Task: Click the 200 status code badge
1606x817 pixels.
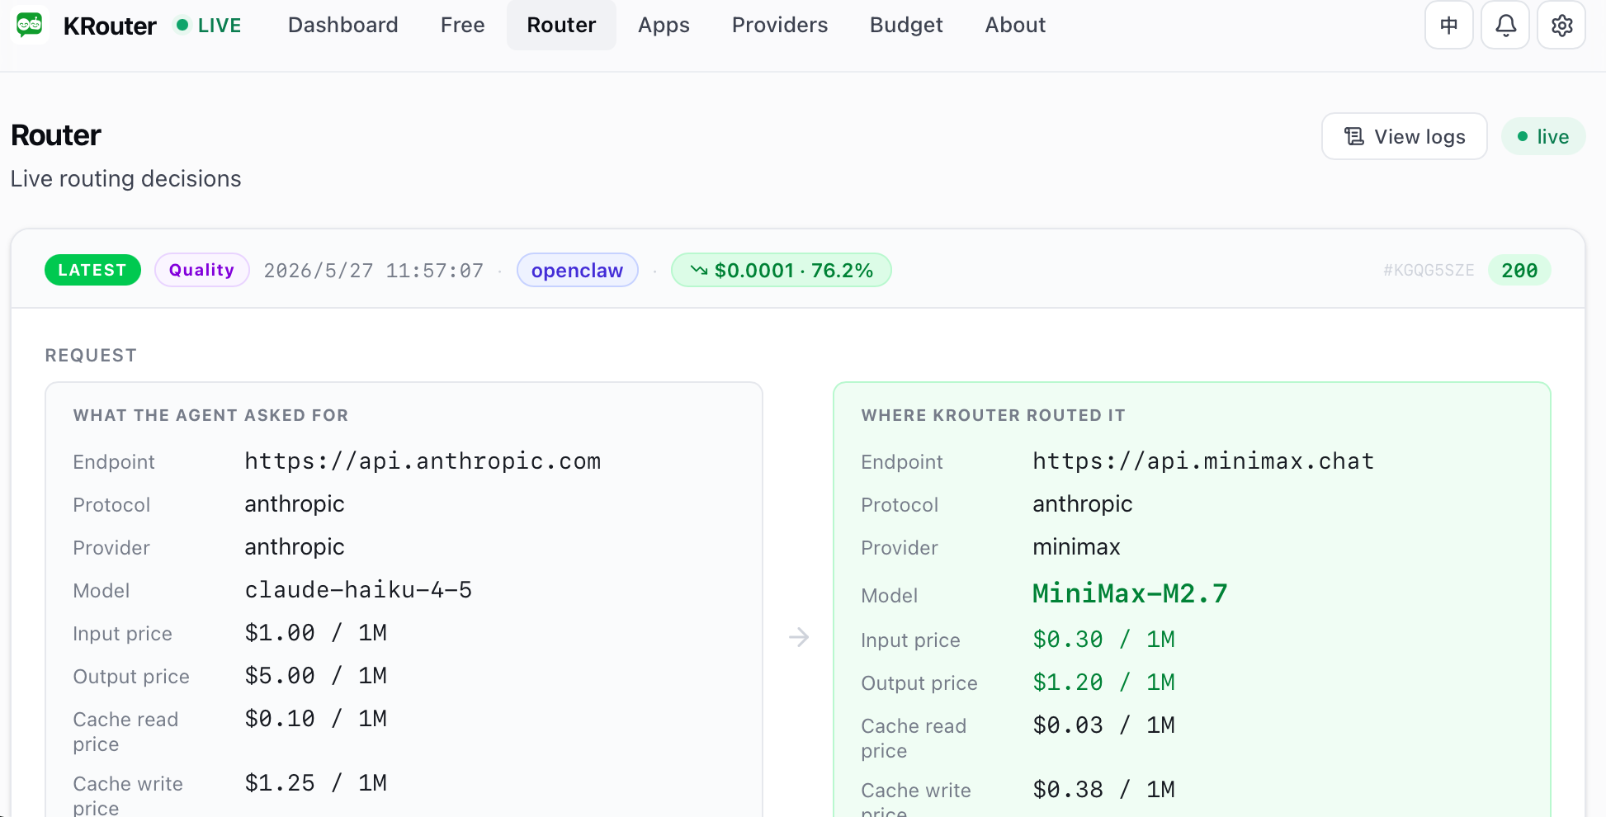Action: click(1519, 270)
